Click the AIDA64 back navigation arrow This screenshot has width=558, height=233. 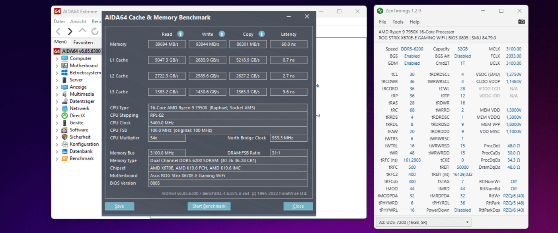58,31
